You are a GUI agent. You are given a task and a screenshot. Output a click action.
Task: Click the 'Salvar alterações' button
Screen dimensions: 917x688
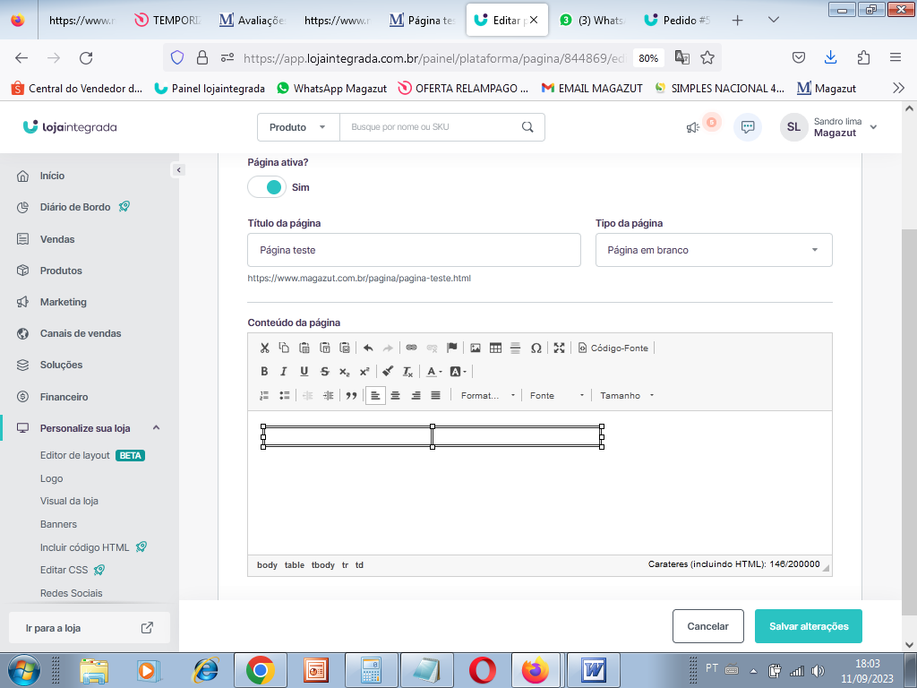808,626
